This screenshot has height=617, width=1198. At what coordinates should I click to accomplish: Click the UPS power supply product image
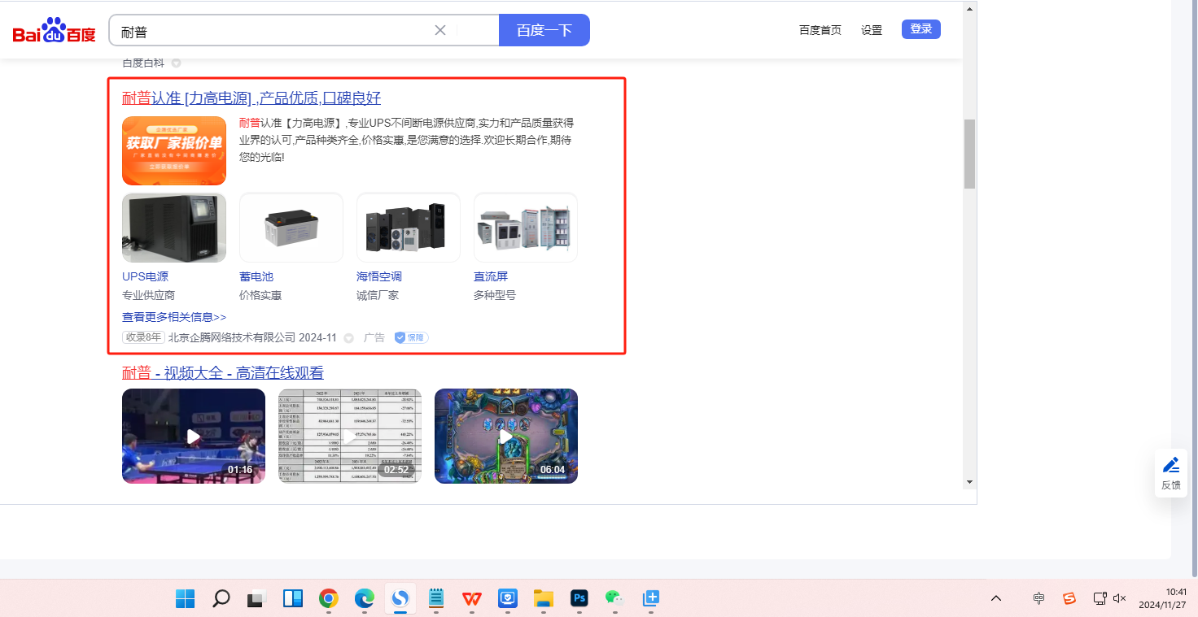pos(174,228)
